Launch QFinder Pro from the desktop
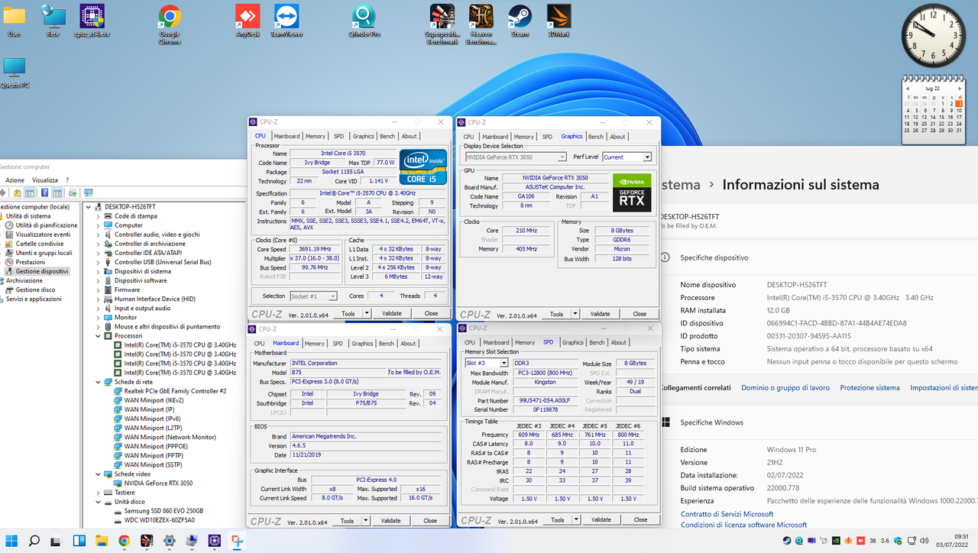The height and width of the screenshot is (553, 978). pos(364,21)
